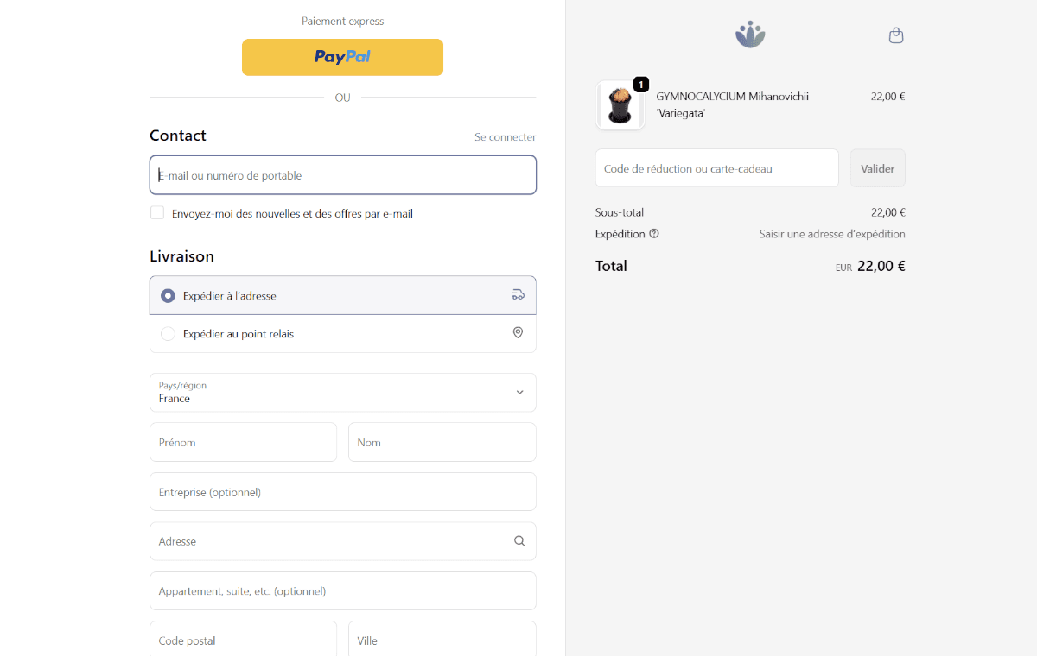The image size is (1037, 656).
Task: Click the lotus store logo
Action: click(x=749, y=34)
